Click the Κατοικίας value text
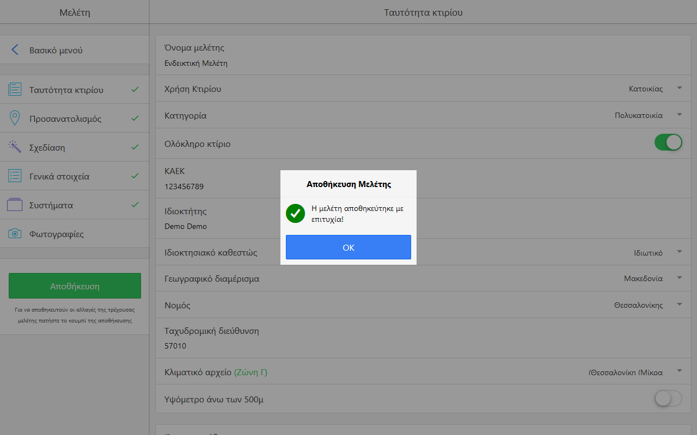 click(646, 89)
